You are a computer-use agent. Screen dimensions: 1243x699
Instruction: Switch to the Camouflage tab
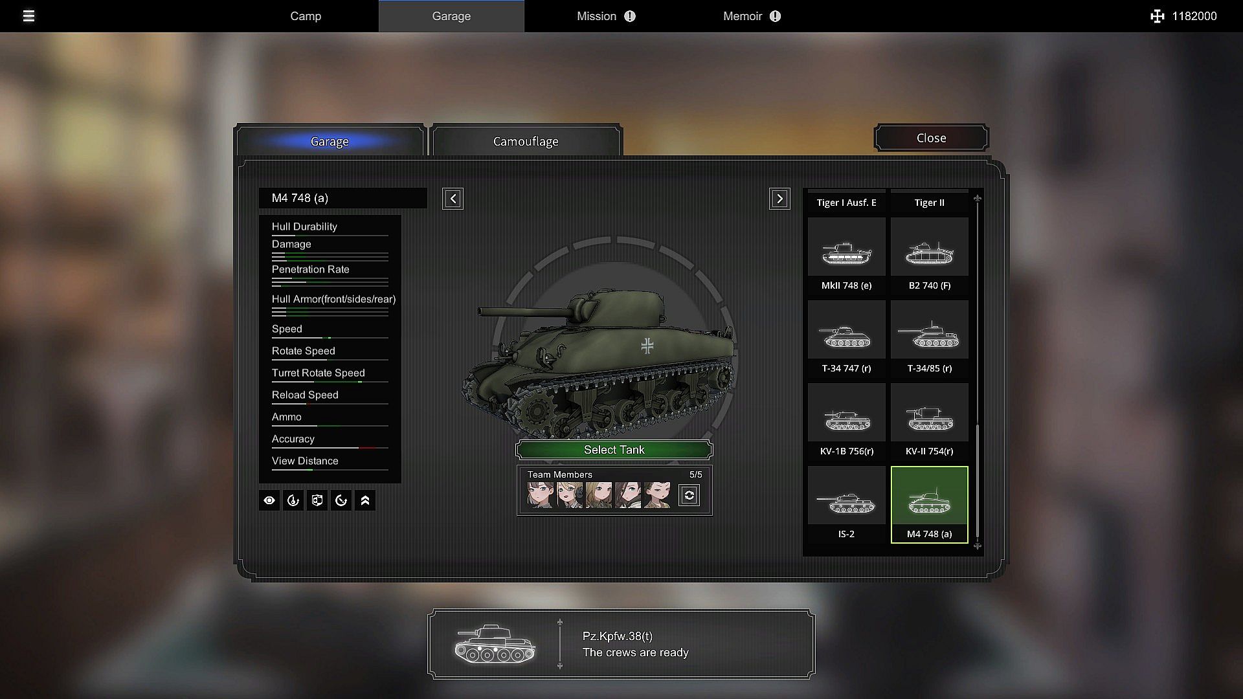(x=526, y=141)
